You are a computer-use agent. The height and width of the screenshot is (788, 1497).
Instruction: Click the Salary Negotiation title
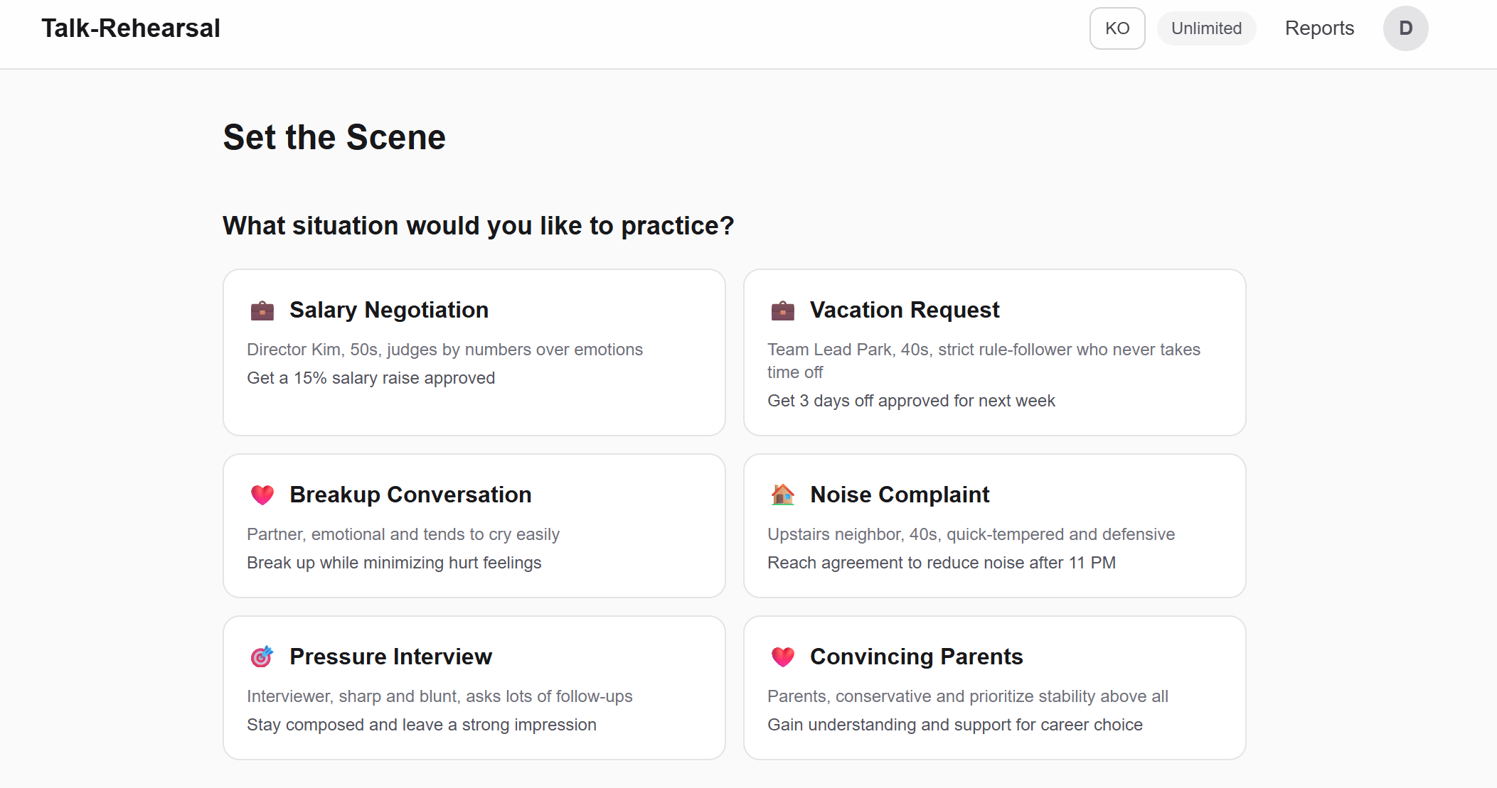pyautogui.click(x=389, y=310)
